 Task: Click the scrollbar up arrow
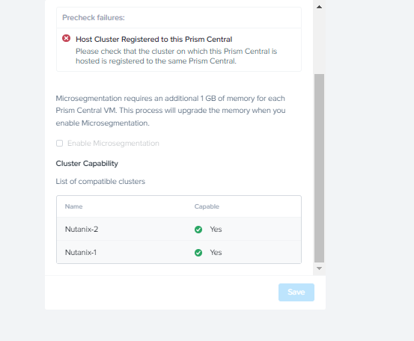coord(319,7)
